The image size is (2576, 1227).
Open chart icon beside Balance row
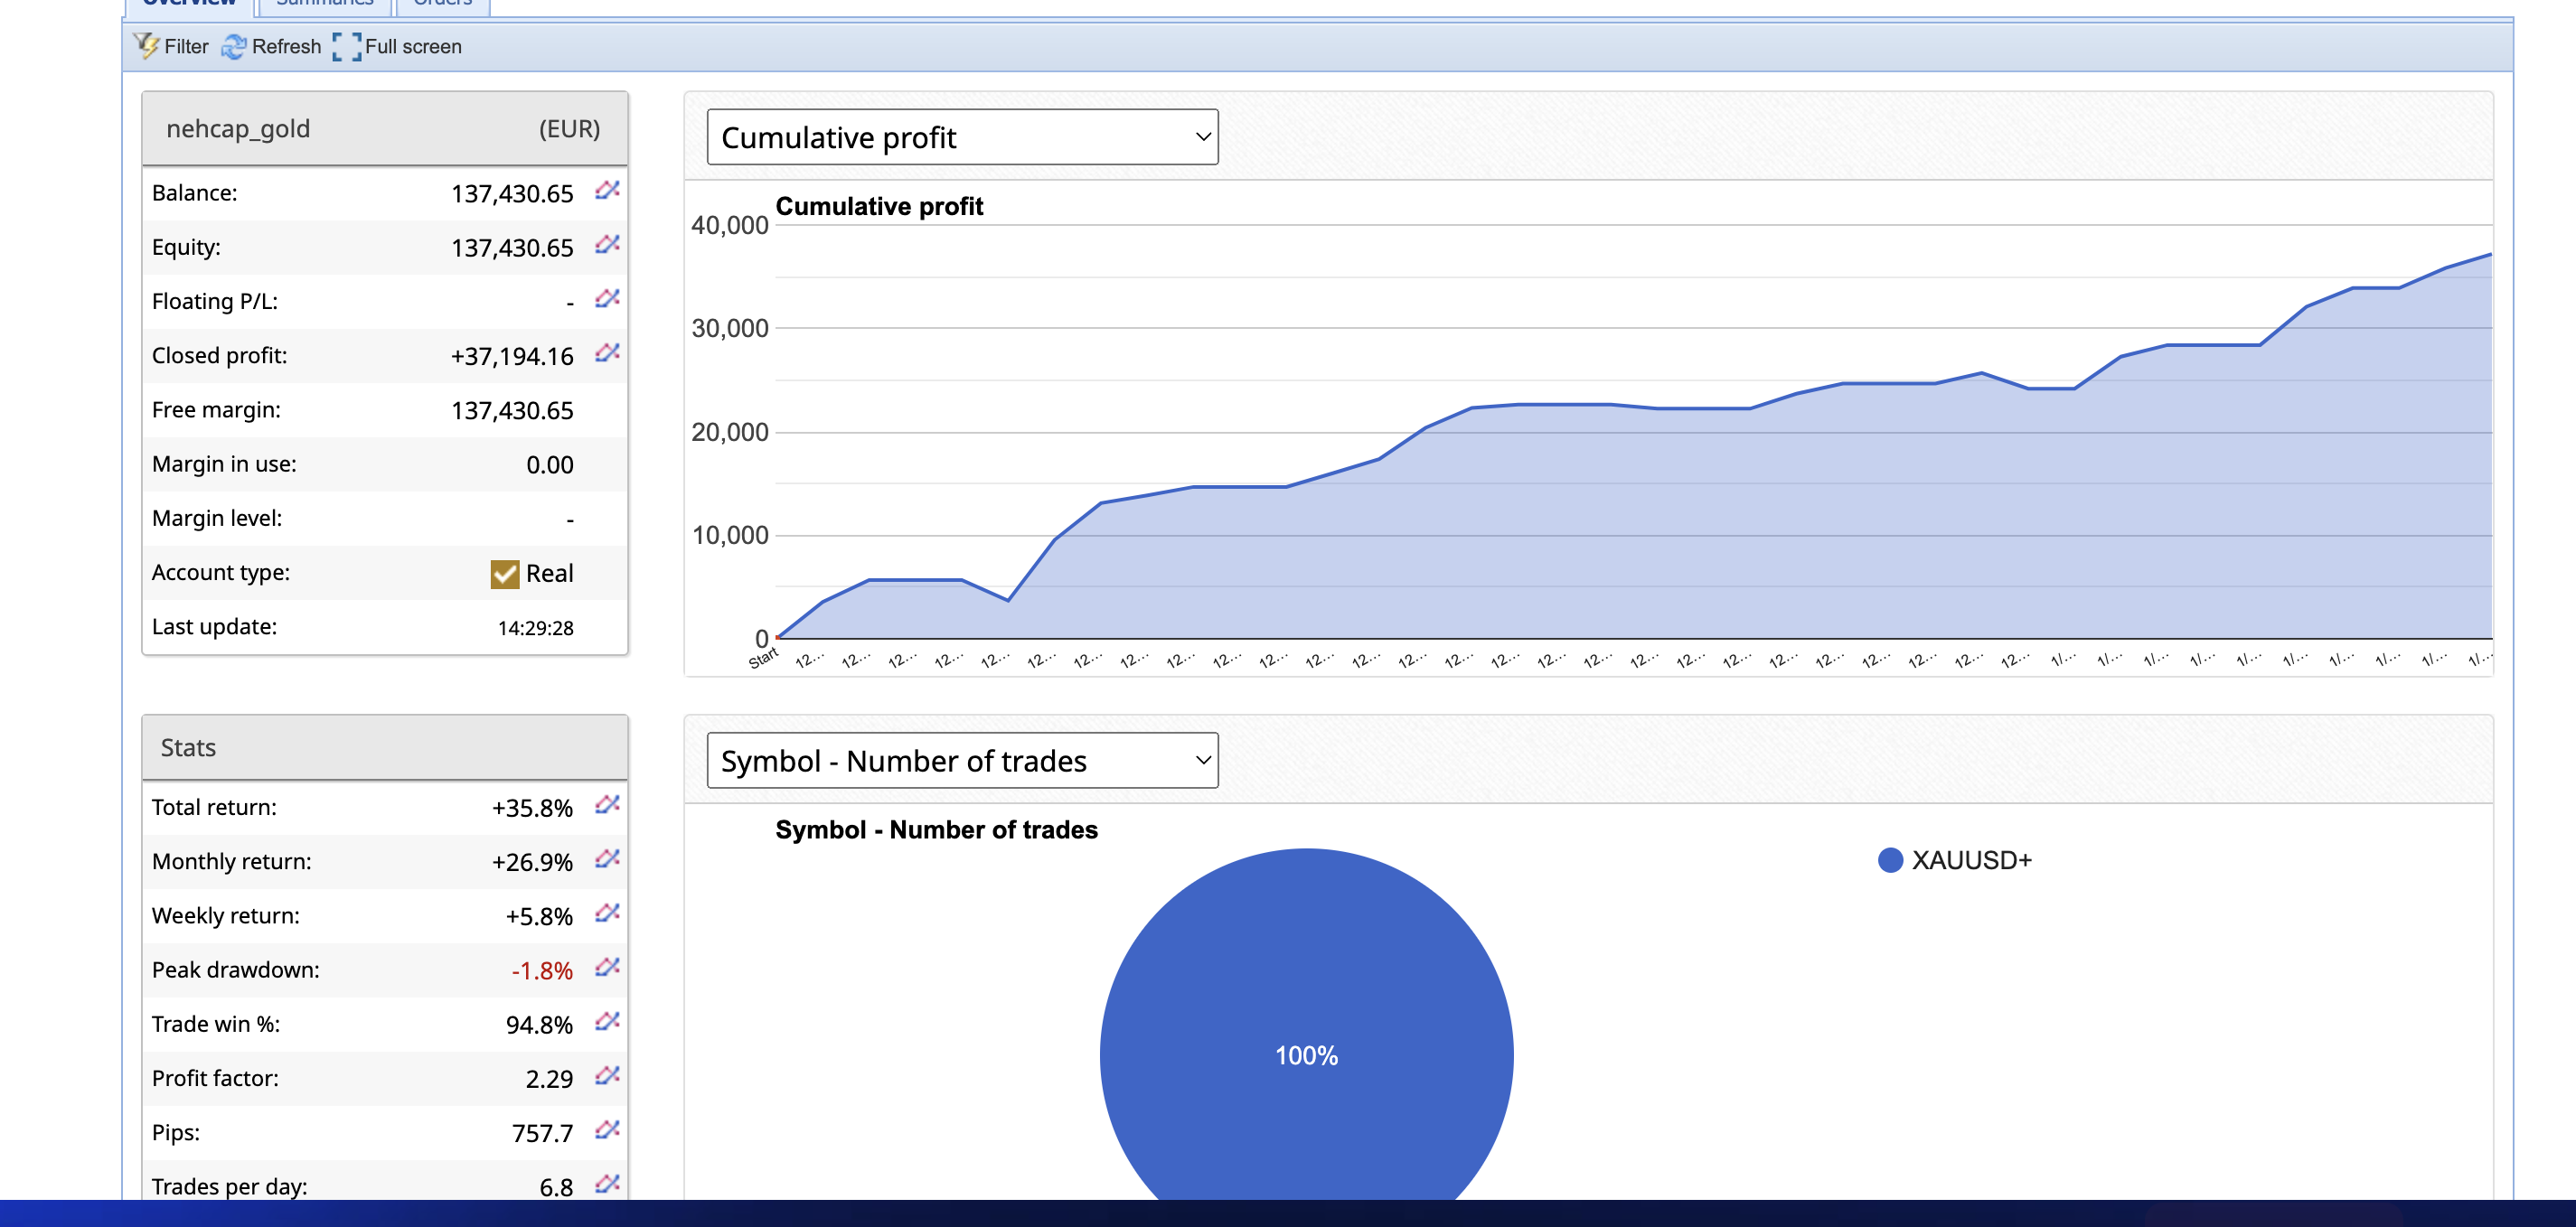click(607, 190)
